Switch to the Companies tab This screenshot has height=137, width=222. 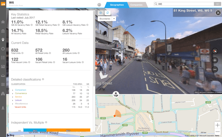(x=136, y=5)
